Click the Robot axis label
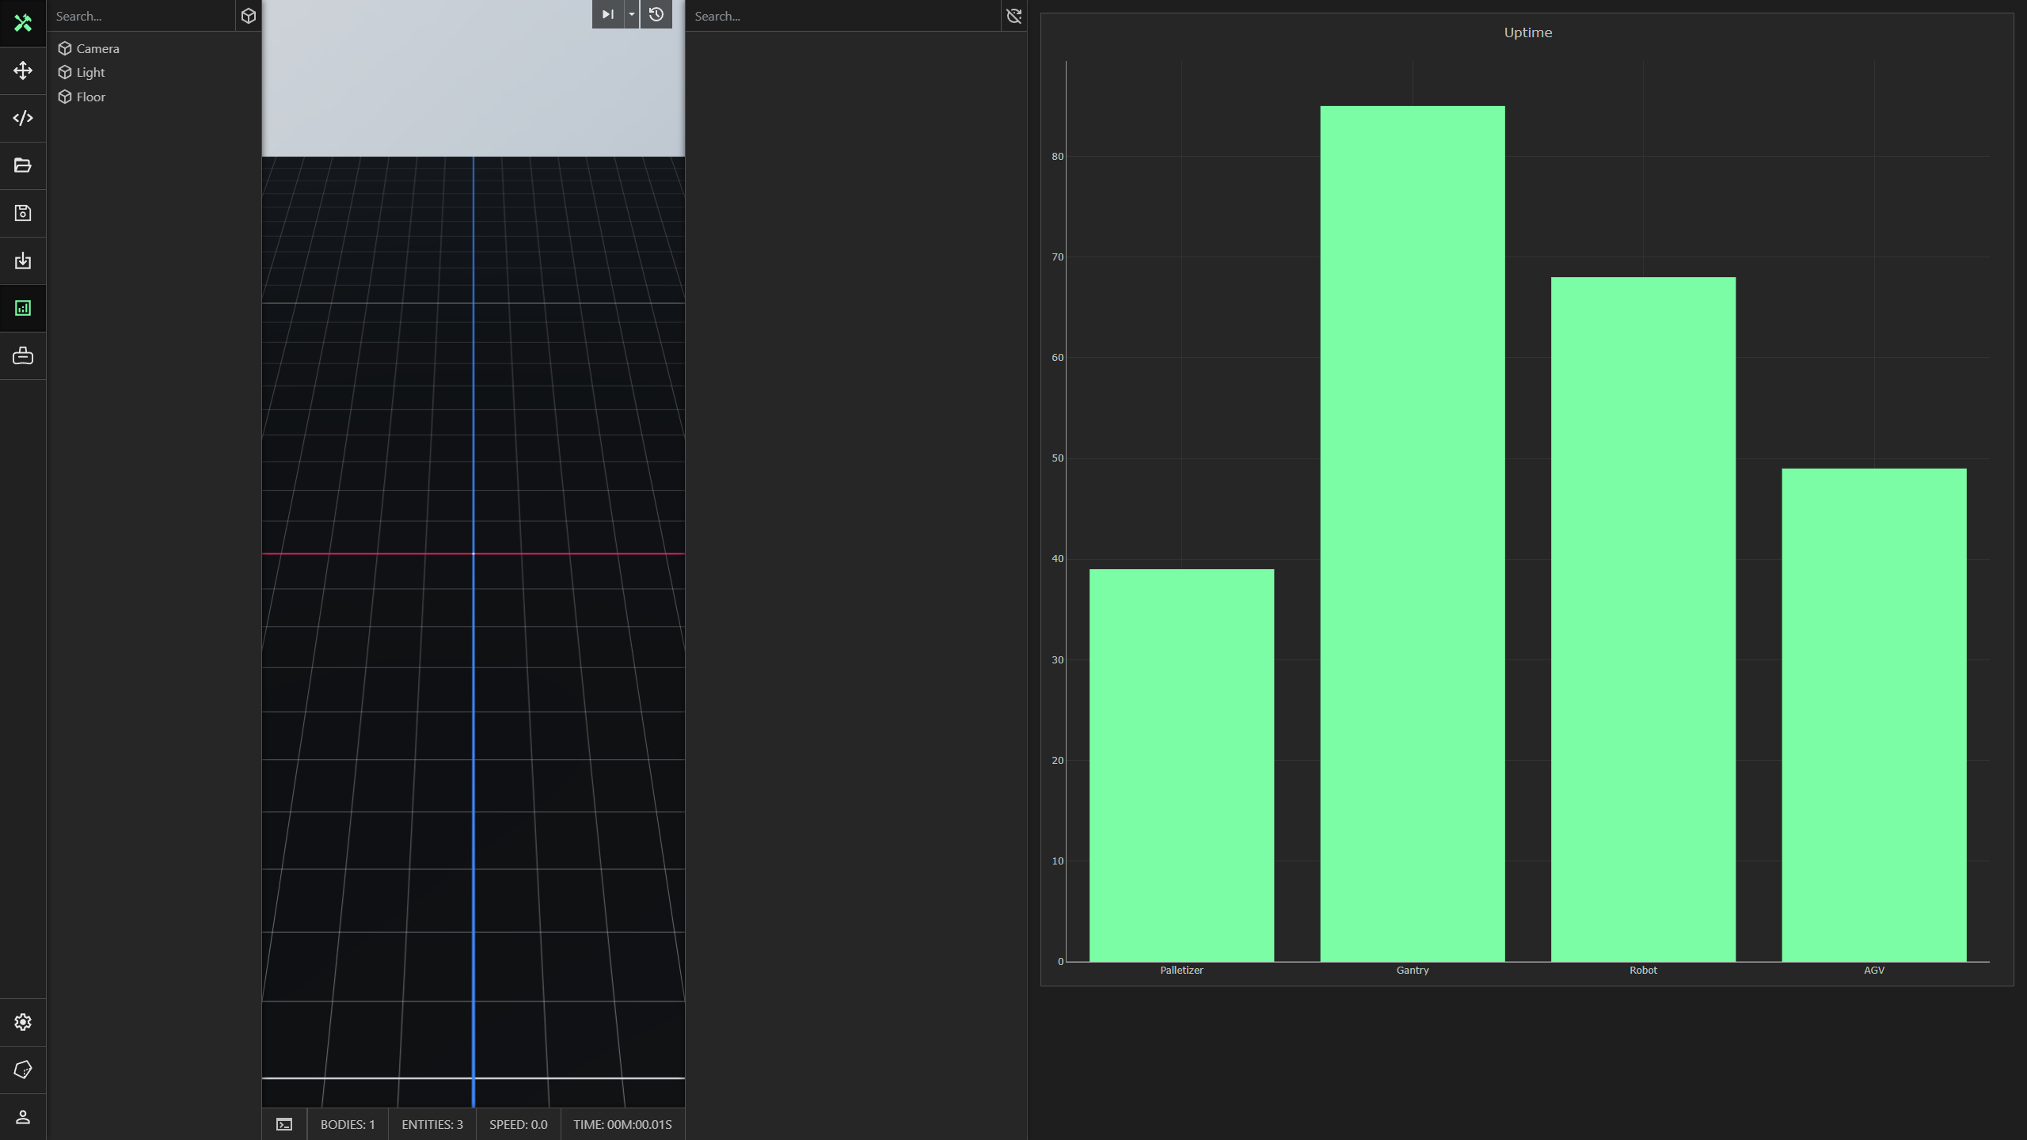This screenshot has width=2027, height=1140. click(x=1643, y=970)
